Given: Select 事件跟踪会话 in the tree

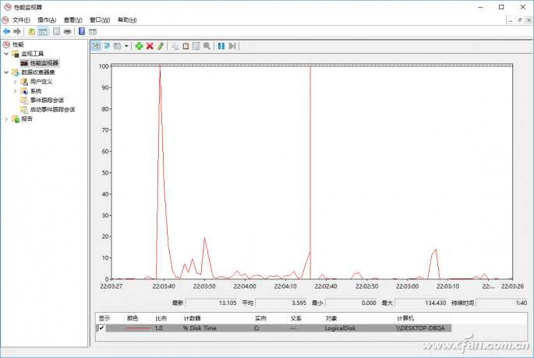Looking at the screenshot, I should (x=47, y=100).
